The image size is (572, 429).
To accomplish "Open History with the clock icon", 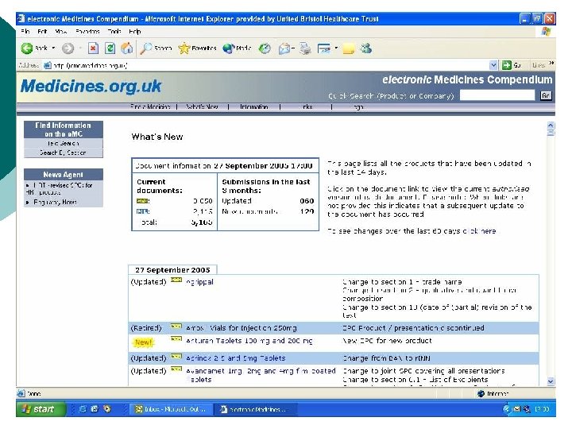I will (265, 48).
